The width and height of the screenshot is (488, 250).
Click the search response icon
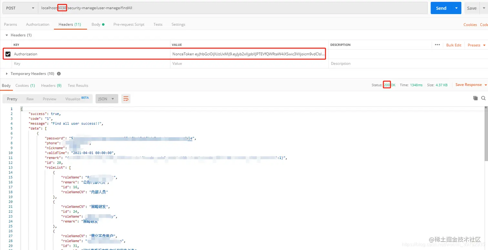483,98
